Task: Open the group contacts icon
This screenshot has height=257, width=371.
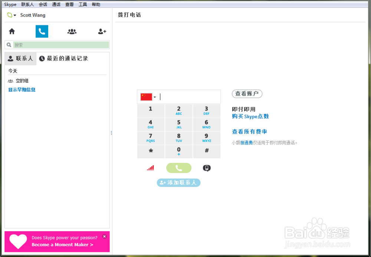Action: pyautogui.click(x=72, y=31)
